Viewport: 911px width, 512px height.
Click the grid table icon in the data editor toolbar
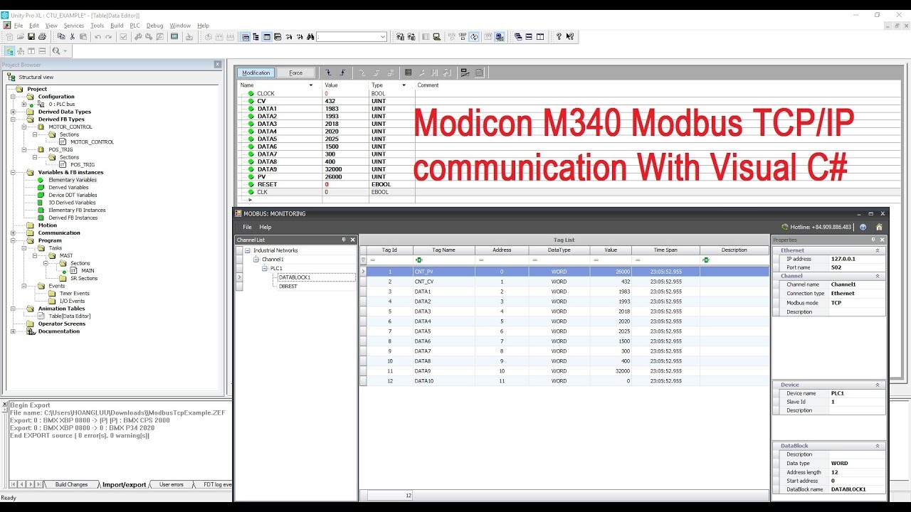408,73
